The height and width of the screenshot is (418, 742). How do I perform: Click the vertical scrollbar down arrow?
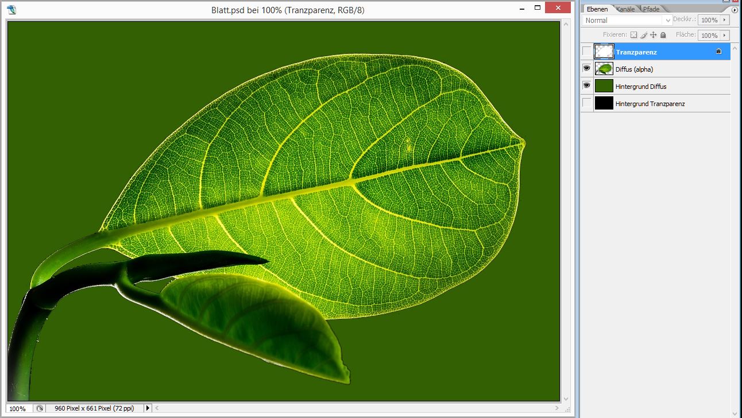point(566,399)
